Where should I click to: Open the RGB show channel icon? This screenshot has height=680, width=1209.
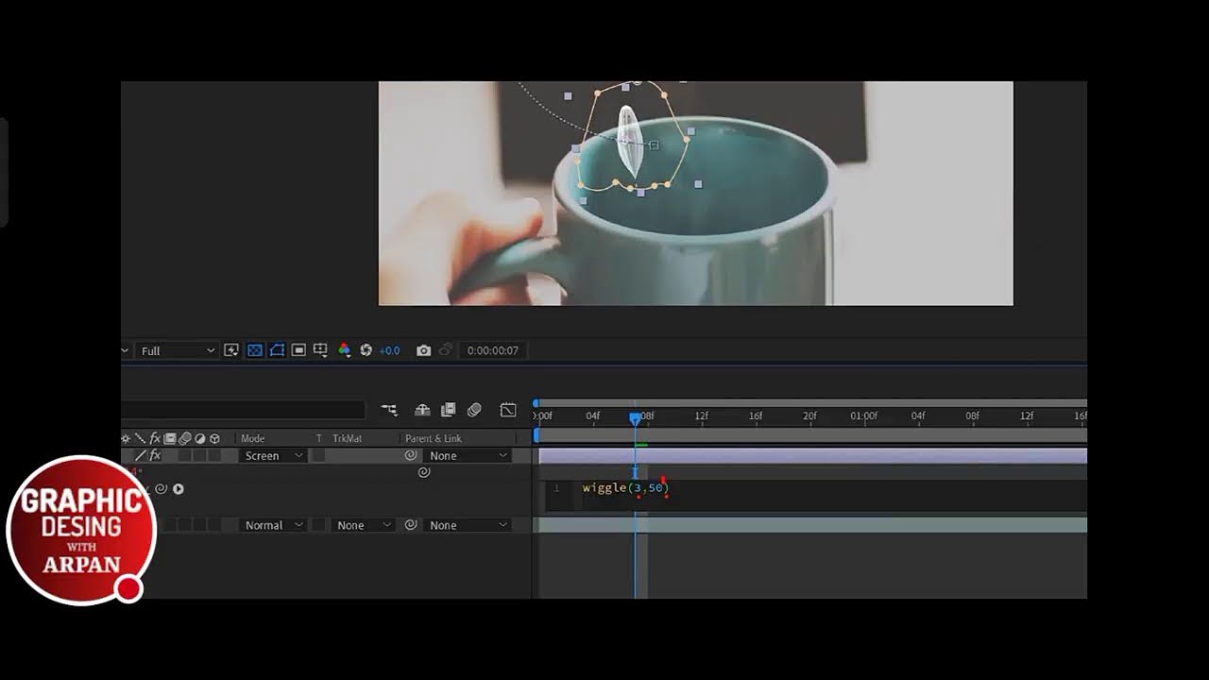coord(344,350)
